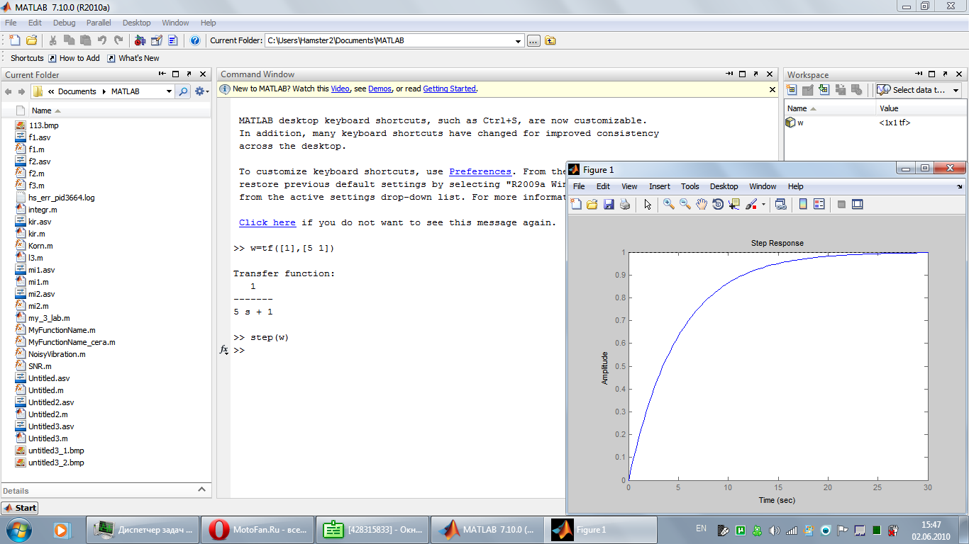Open Current Folder actions gear menu

[201, 91]
